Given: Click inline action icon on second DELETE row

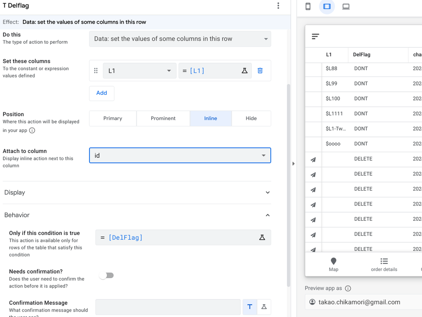Looking at the screenshot, I should (x=313, y=175).
